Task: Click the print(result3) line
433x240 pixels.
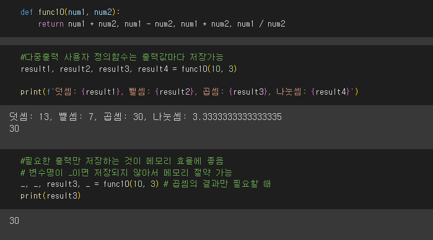Action: [x=51, y=196]
